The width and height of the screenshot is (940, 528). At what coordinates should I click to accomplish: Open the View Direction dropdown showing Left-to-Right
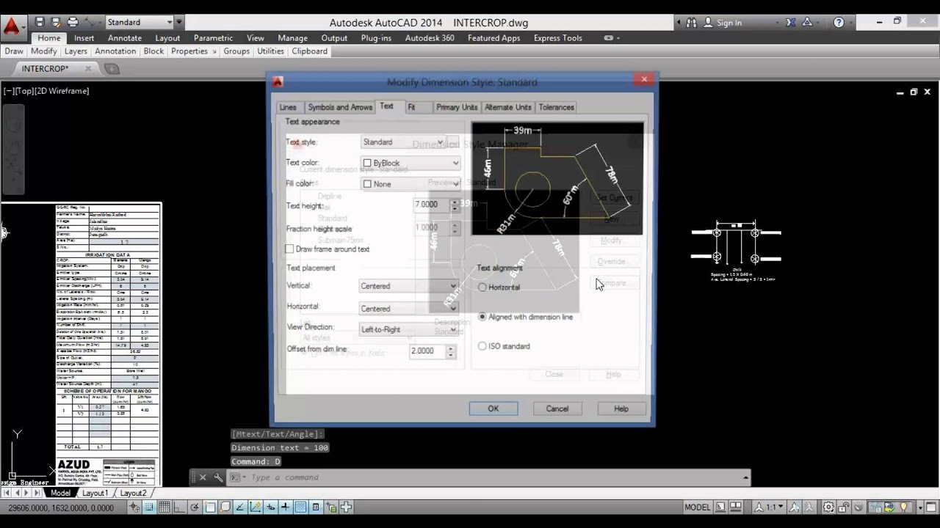pyautogui.click(x=408, y=330)
